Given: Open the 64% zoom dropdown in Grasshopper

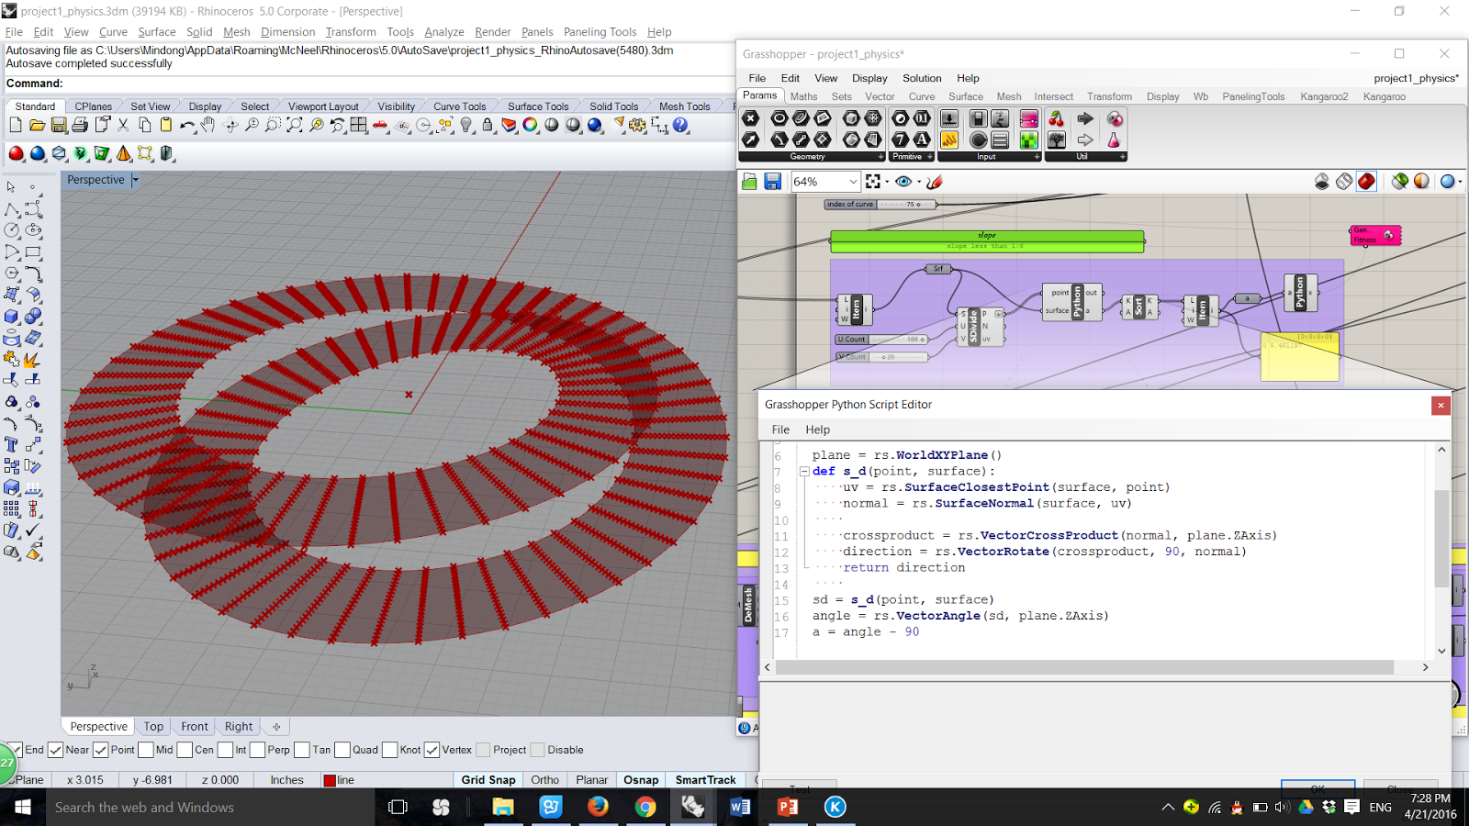Looking at the screenshot, I should click(853, 182).
